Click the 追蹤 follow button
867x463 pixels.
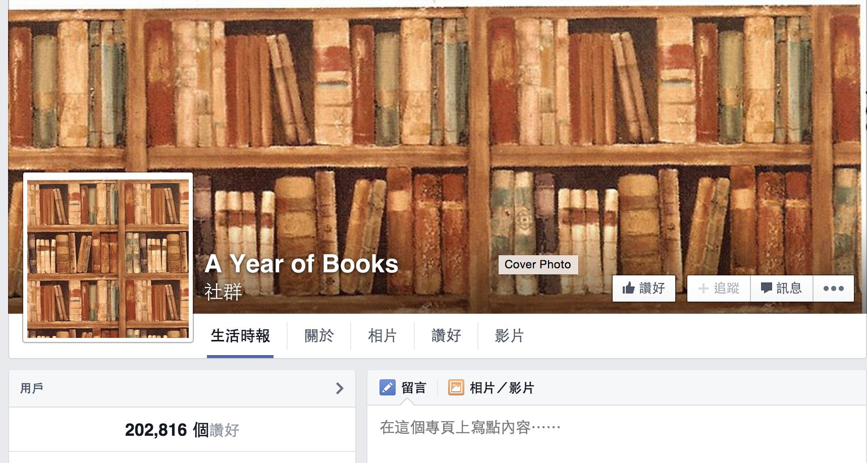point(719,288)
